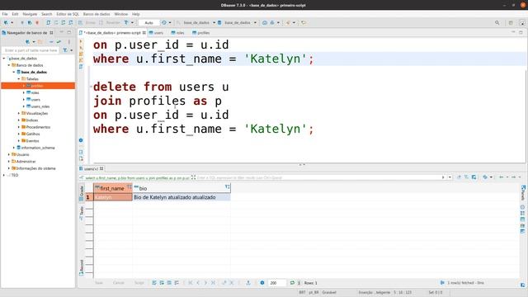
Task: Click the execute SQL statement arrow icon
Action: click(81, 41)
